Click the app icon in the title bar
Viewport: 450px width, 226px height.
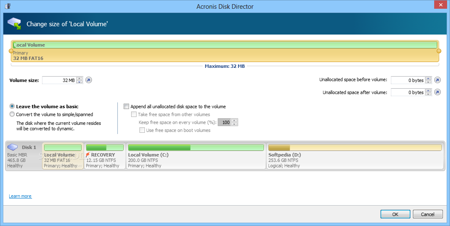tap(8, 6)
